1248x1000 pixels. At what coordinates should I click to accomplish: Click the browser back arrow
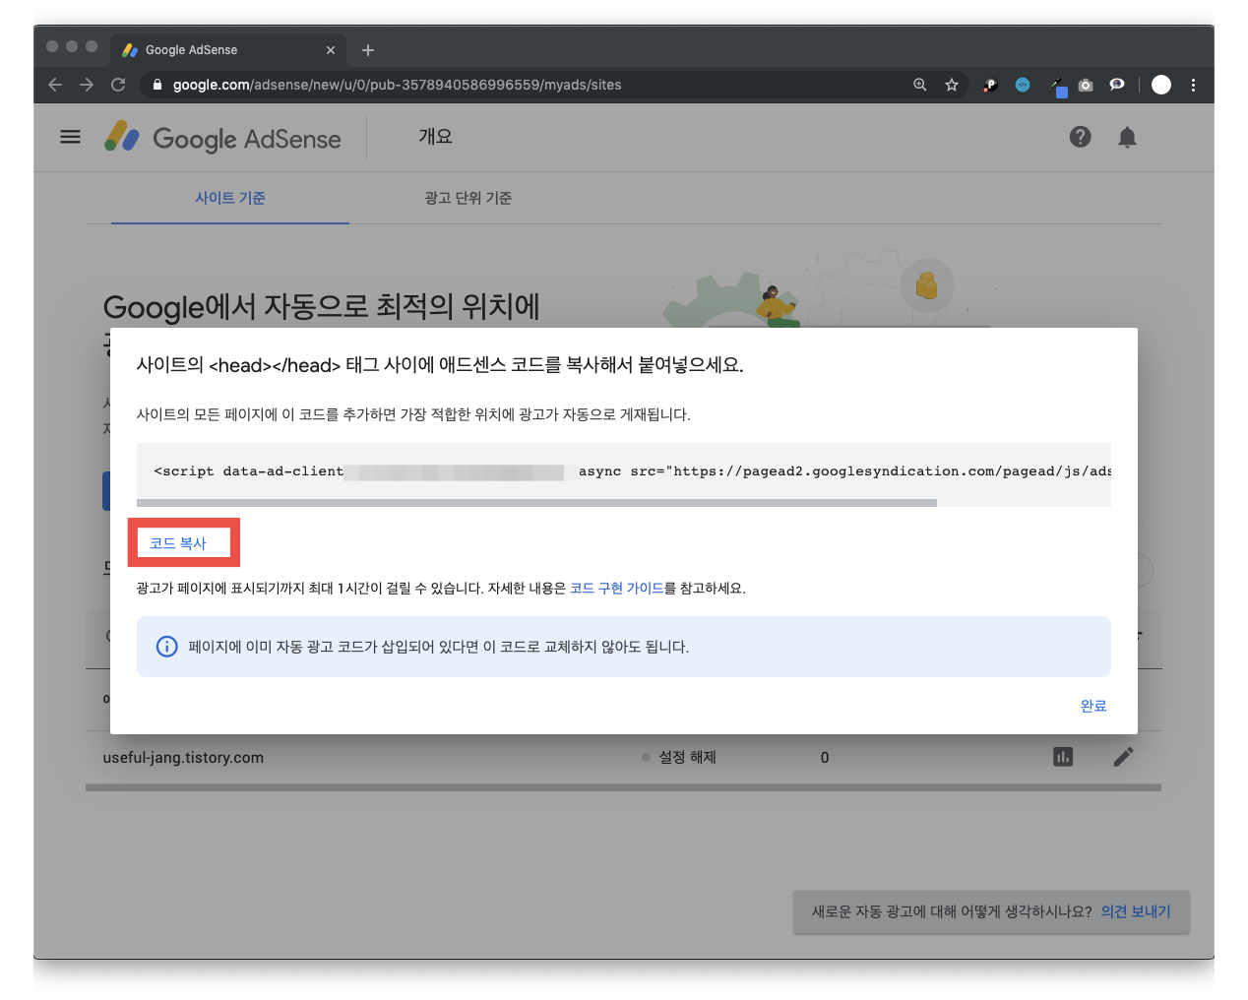(55, 85)
